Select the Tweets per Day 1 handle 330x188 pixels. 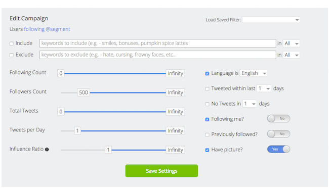pyautogui.click(x=77, y=131)
